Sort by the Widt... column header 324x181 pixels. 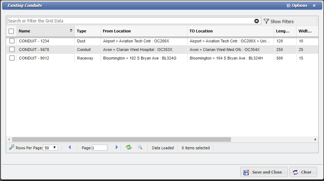[x=307, y=31]
